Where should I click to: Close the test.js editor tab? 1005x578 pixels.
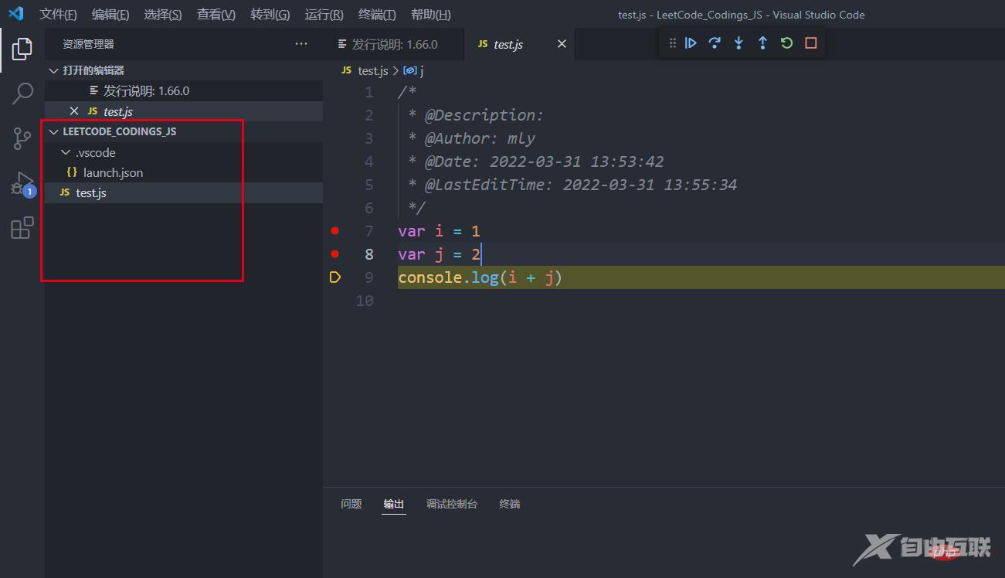click(x=562, y=44)
